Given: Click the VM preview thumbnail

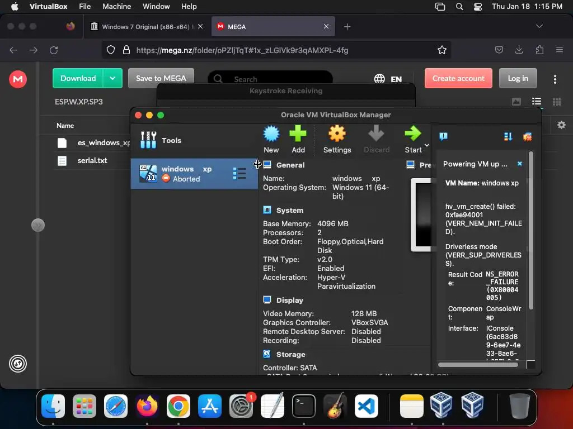Looking at the screenshot, I should (x=421, y=215).
